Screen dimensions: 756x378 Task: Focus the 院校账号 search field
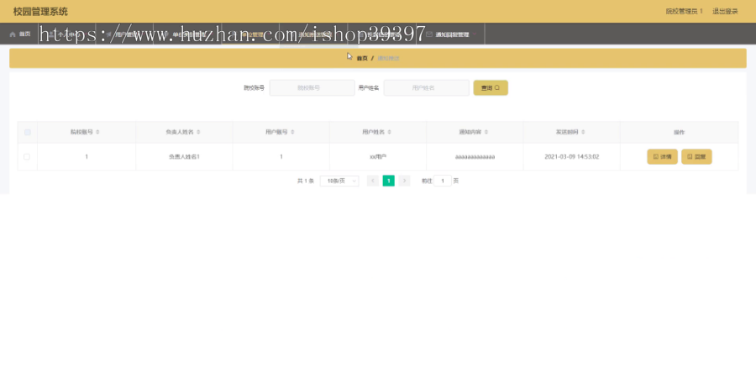312,87
